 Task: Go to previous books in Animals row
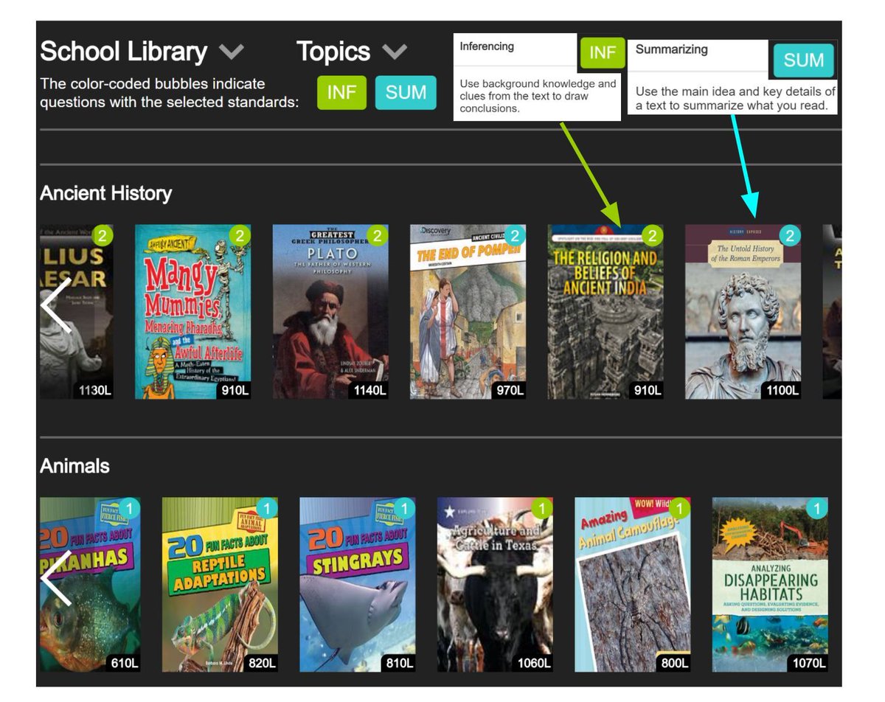pyautogui.click(x=55, y=579)
